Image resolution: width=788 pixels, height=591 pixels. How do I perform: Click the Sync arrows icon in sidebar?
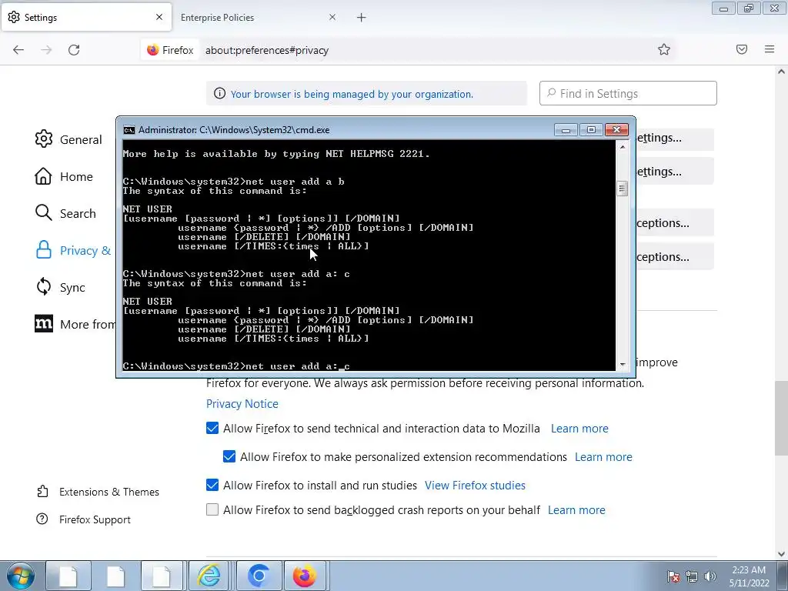[x=44, y=286]
